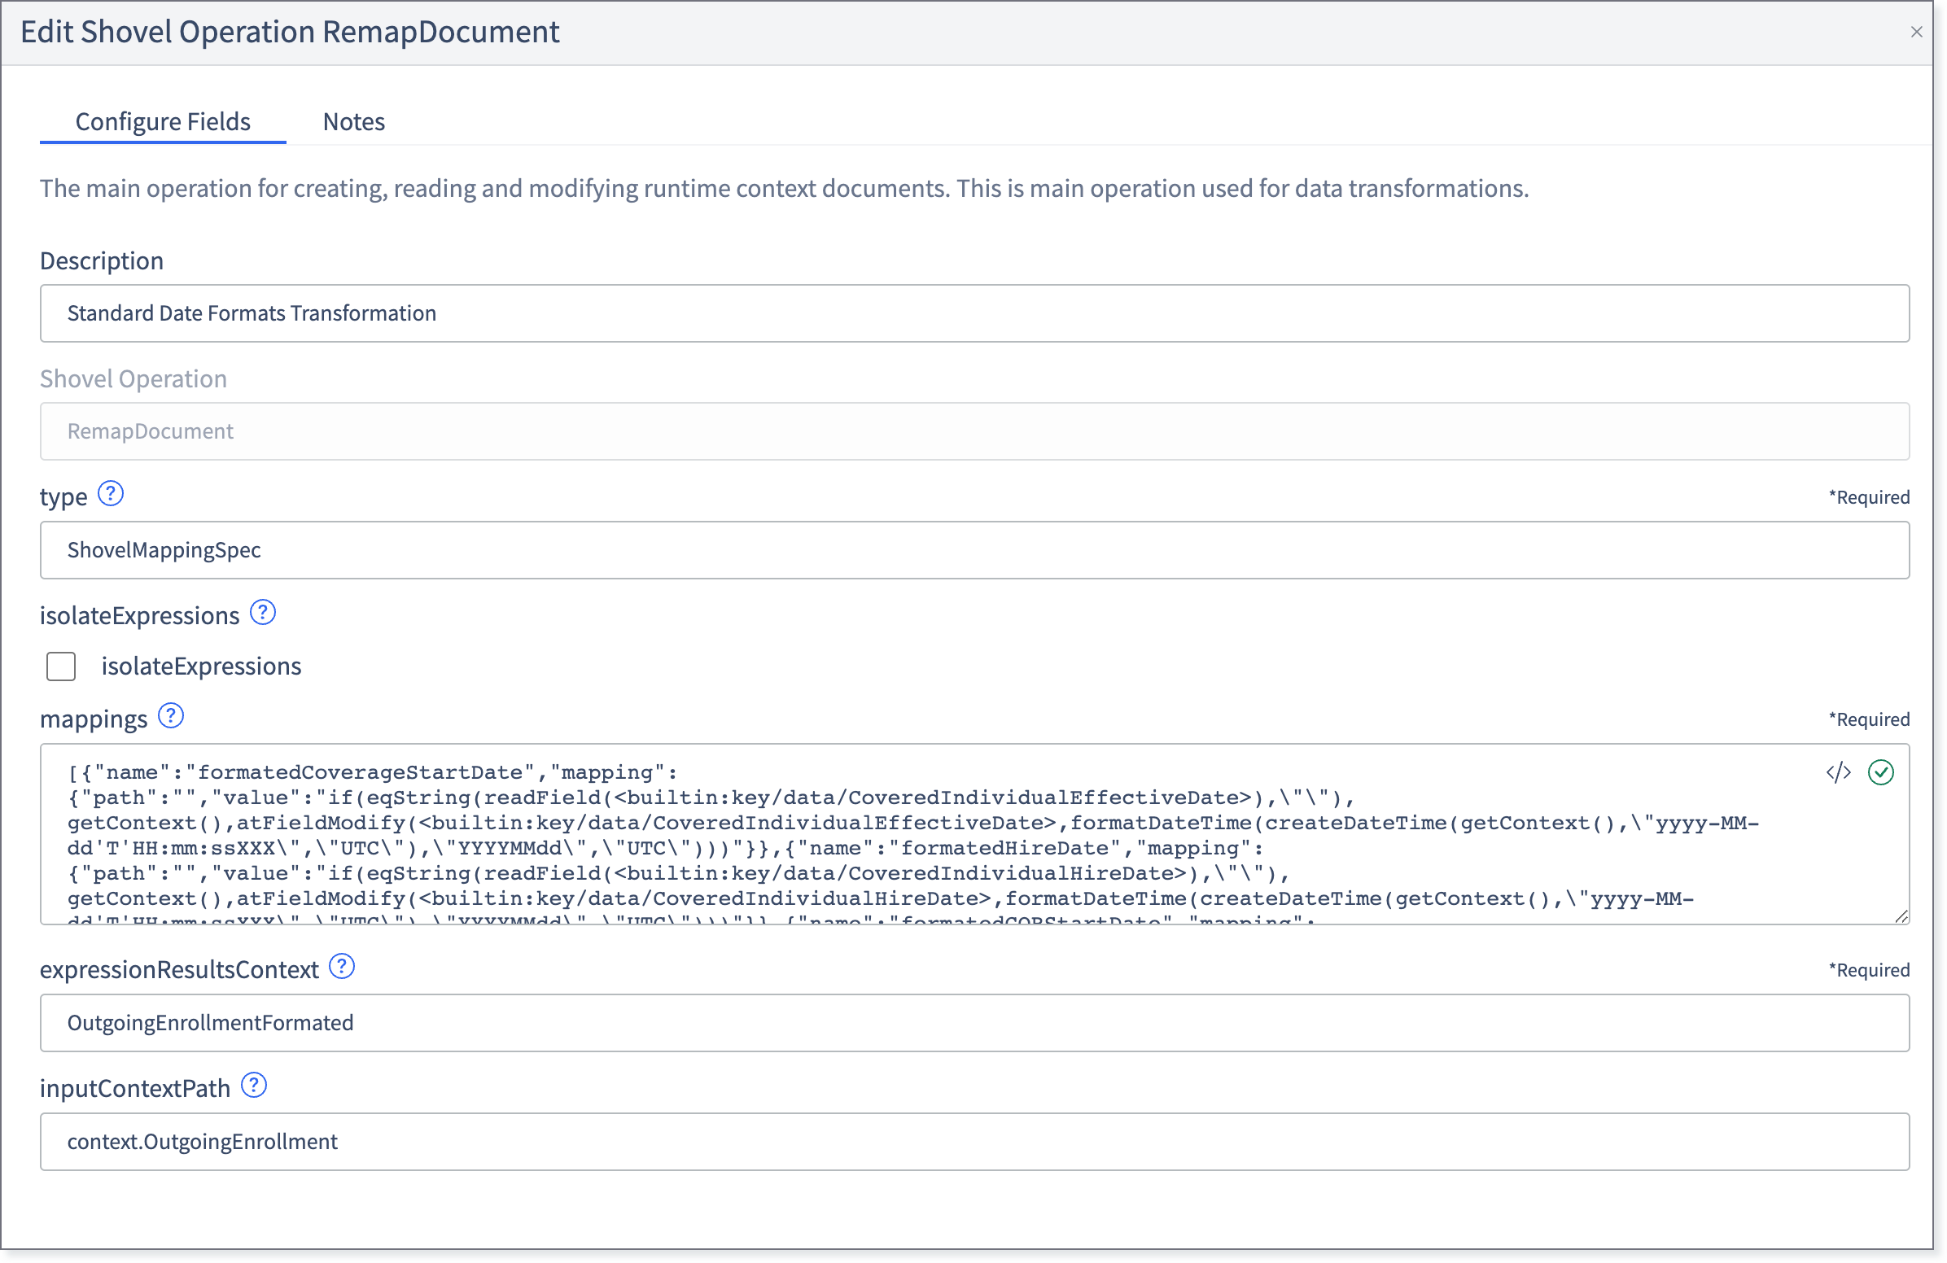Click the Description field label
Viewport: 1947px width, 1263px height.
102,260
